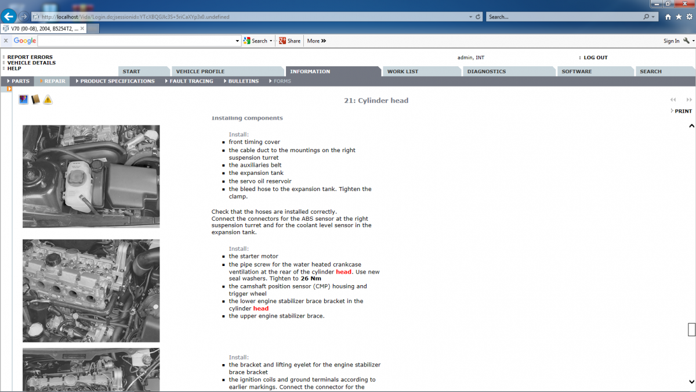Open the Google toolbar search box dropdown

coord(237,41)
